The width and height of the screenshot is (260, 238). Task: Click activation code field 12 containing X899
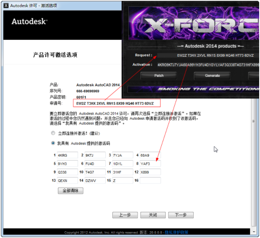point(150,172)
